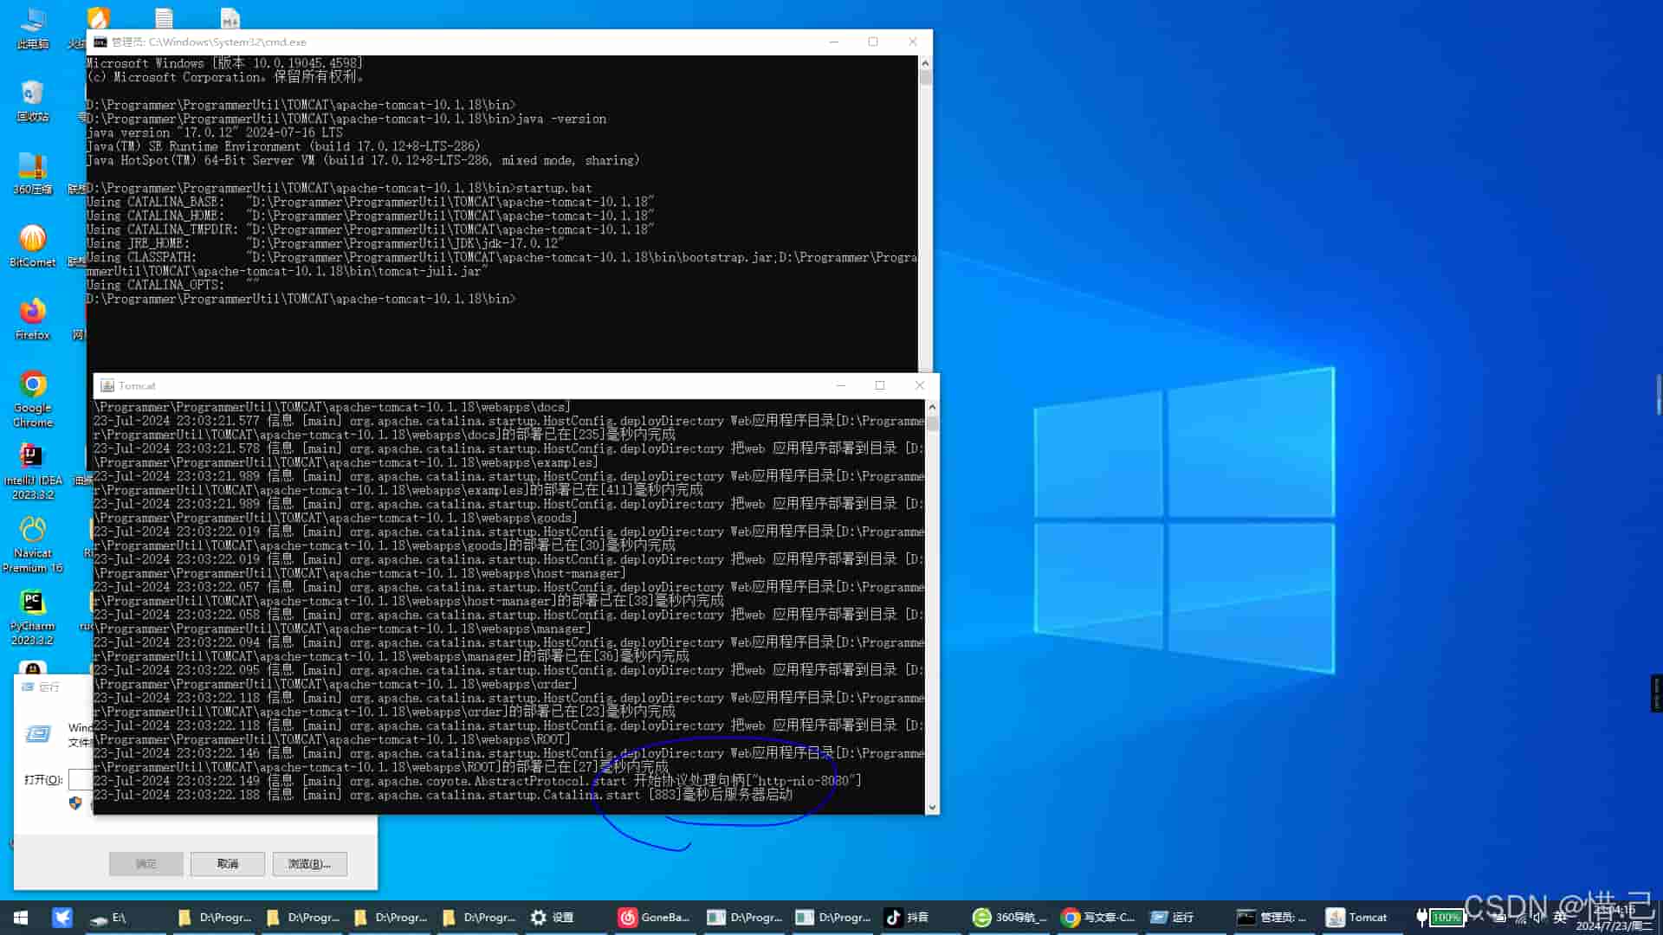Viewport: 1663px width, 935px height.
Task: Click the 取消 button in the Run dialog
Action: coord(228,863)
